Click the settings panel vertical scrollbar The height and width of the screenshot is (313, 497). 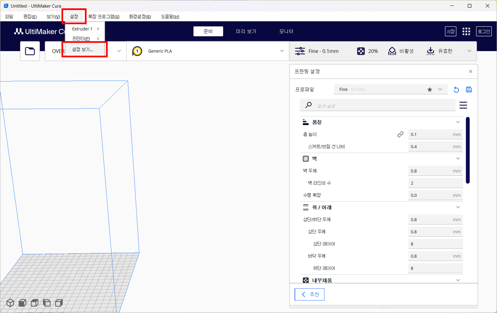point(468,150)
